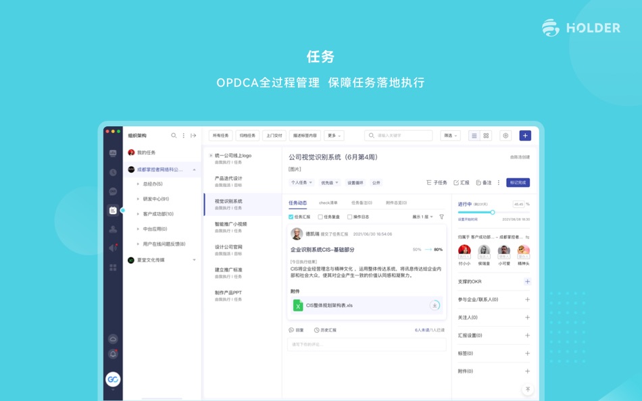The height and width of the screenshot is (401, 642).
Task: Open the dashboard chart icon in dark sidebar
Action: coord(113,153)
